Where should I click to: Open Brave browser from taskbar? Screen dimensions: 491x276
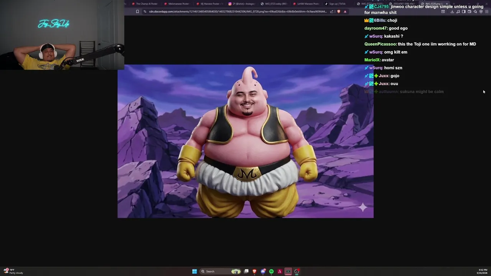[254, 271]
